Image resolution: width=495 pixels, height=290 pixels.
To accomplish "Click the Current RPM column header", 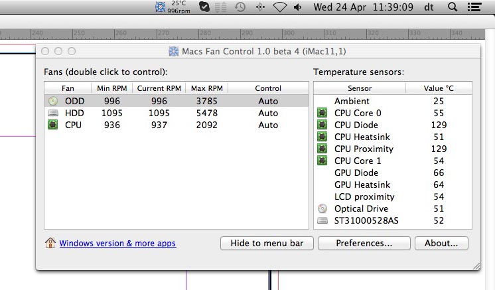I will pyautogui.click(x=159, y=88).
